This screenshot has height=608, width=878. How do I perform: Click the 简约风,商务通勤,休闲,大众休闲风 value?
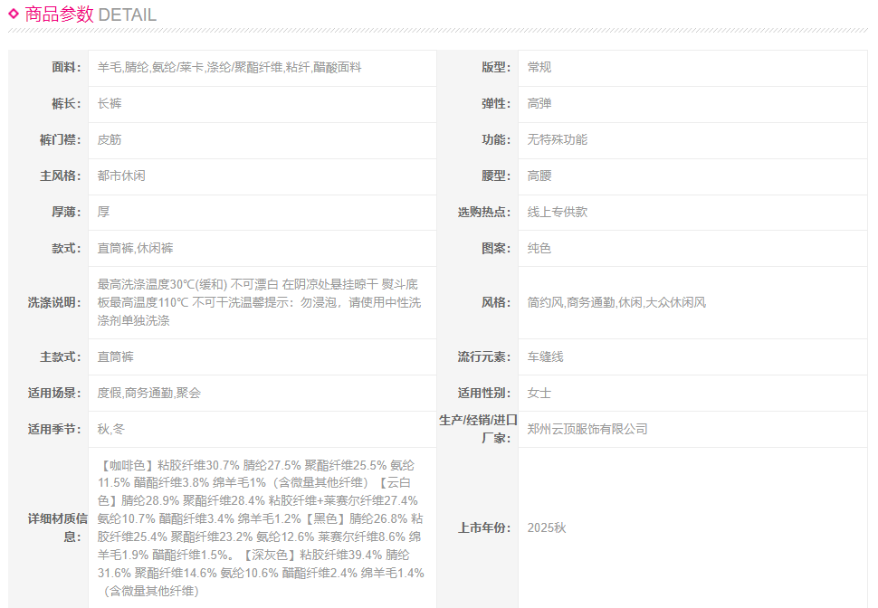tap(616, 303)
